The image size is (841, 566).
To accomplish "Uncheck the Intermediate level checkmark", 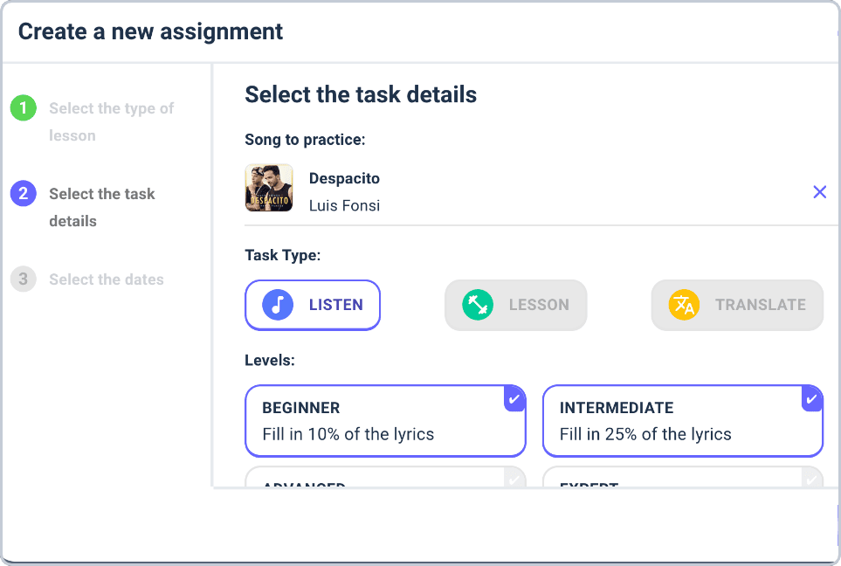I will coord(811,398).
